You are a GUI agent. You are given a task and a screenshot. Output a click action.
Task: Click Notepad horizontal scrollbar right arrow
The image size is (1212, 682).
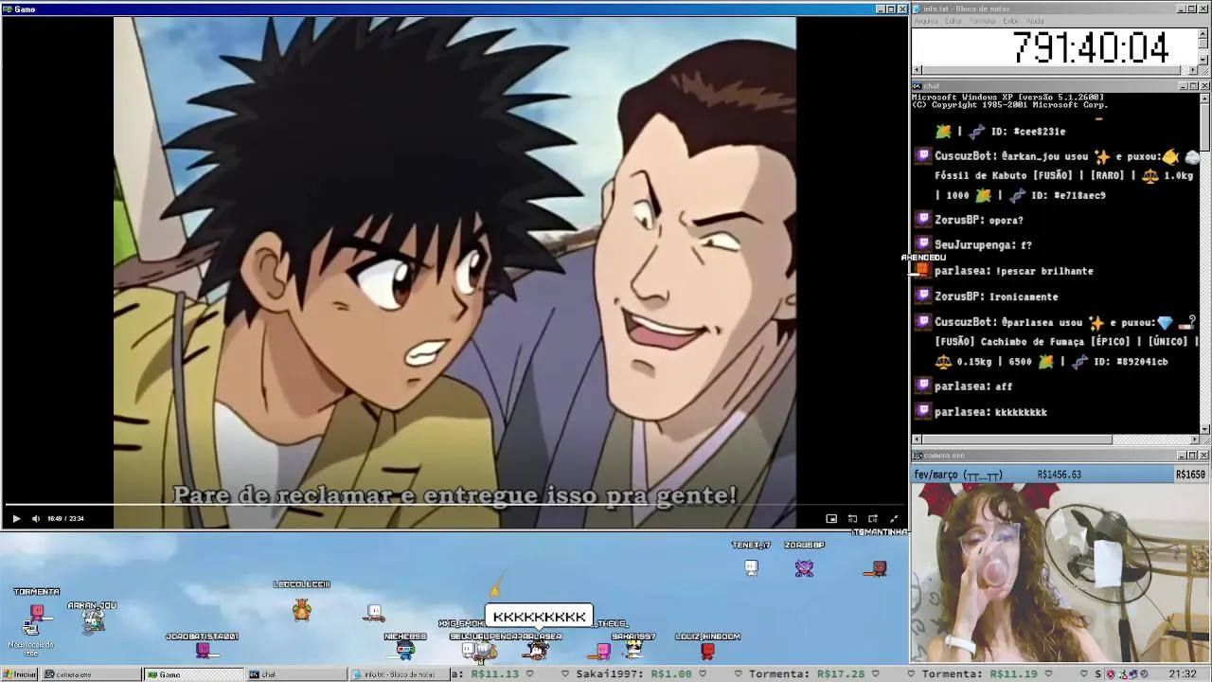pos(1193,70)
